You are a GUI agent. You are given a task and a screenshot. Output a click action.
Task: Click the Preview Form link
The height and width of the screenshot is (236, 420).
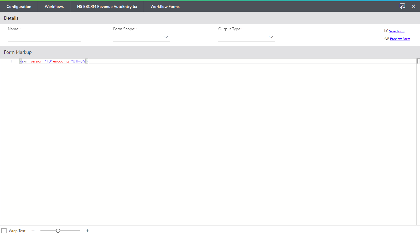400,39
